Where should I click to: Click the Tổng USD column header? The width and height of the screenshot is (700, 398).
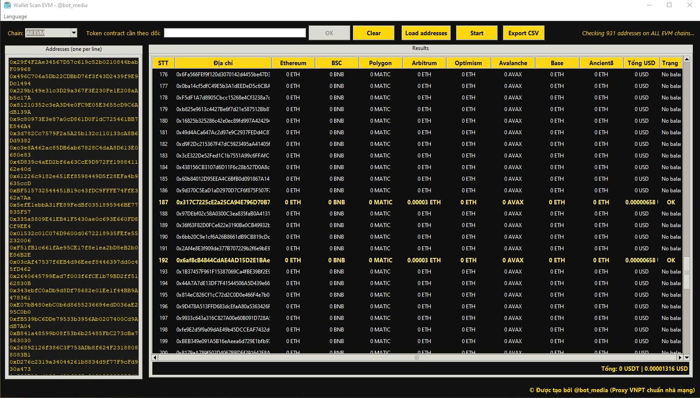641,63
